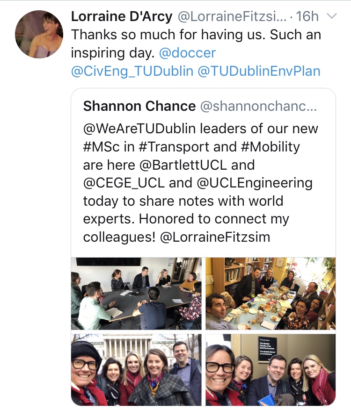Tap Lorraine D'Arcy's profile avatar
The height and width of the screenshot is (410, 351).
pyautogui.click(x=39, y=34)
